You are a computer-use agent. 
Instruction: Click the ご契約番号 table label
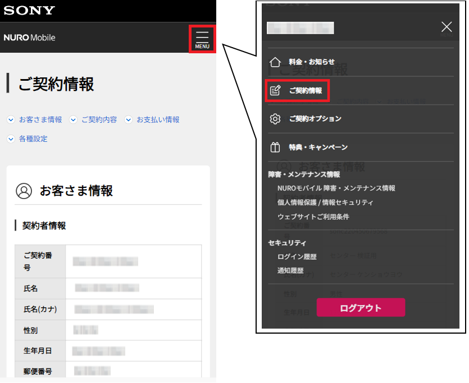(38, 261)
